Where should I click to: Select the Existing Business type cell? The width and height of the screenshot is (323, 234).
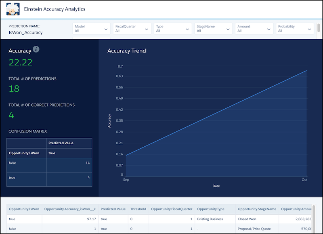point(215,219)
